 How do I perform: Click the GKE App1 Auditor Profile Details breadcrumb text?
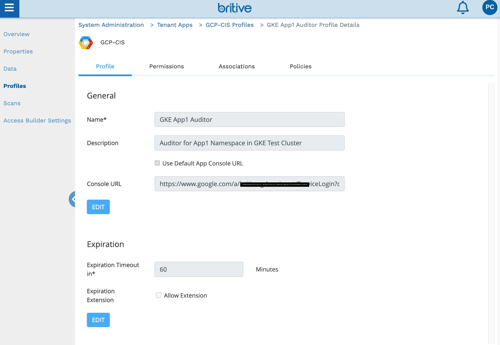tap(313, 25)
